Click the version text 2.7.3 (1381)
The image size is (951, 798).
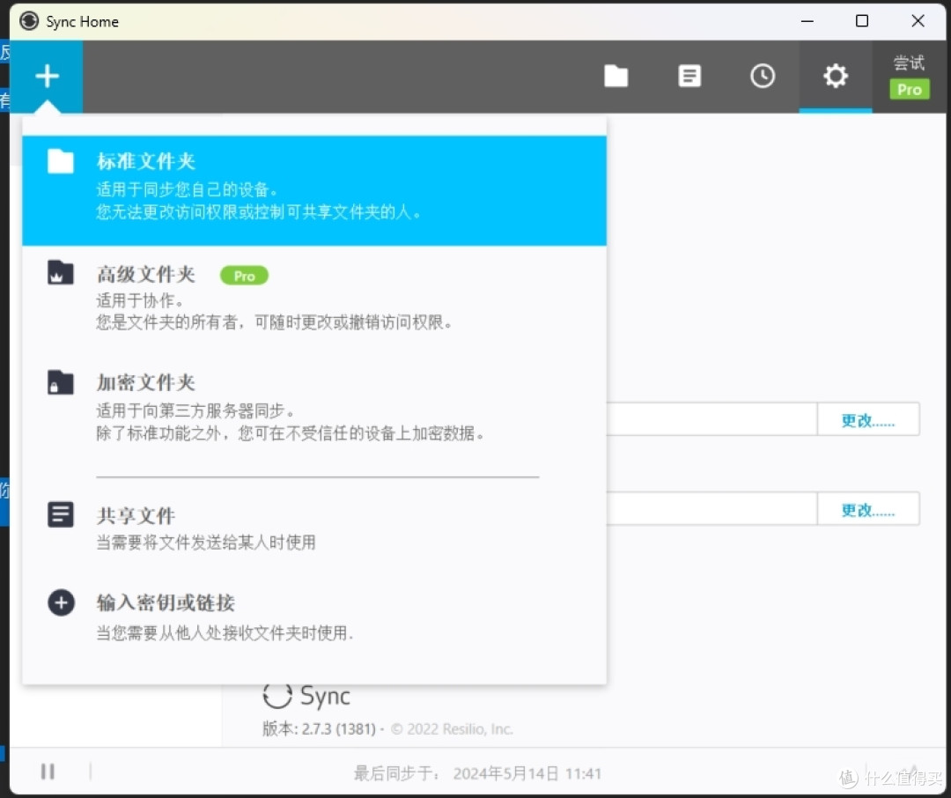coord(338,728)
